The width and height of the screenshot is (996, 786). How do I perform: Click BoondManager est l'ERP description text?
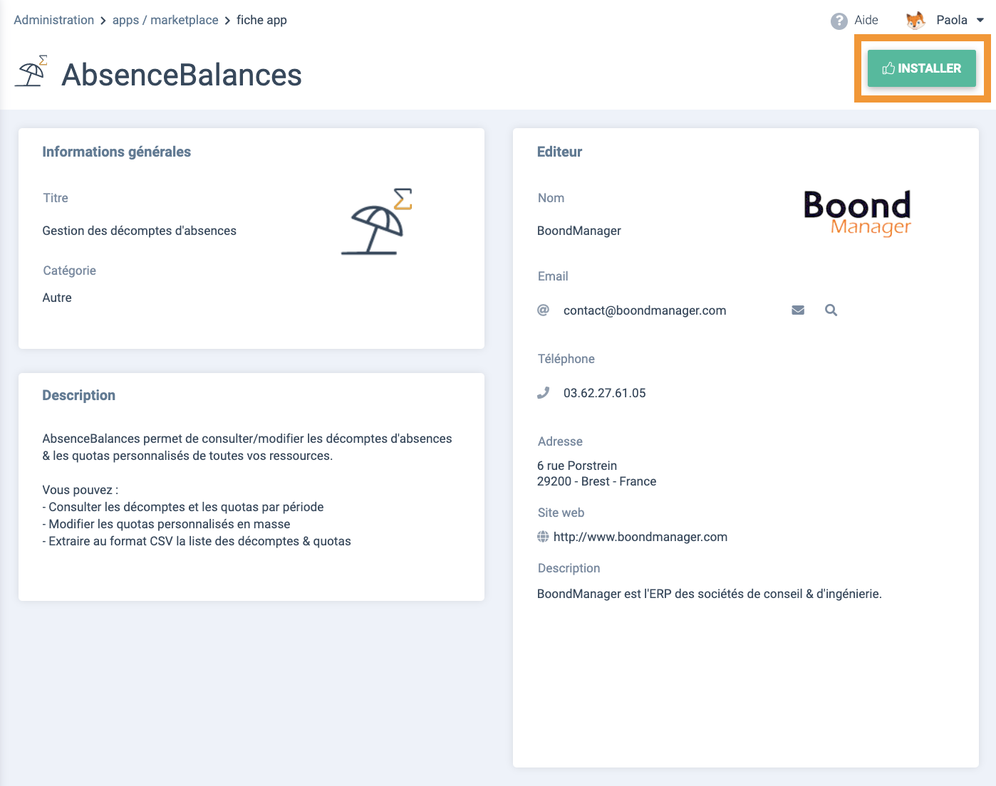(710, 594)
